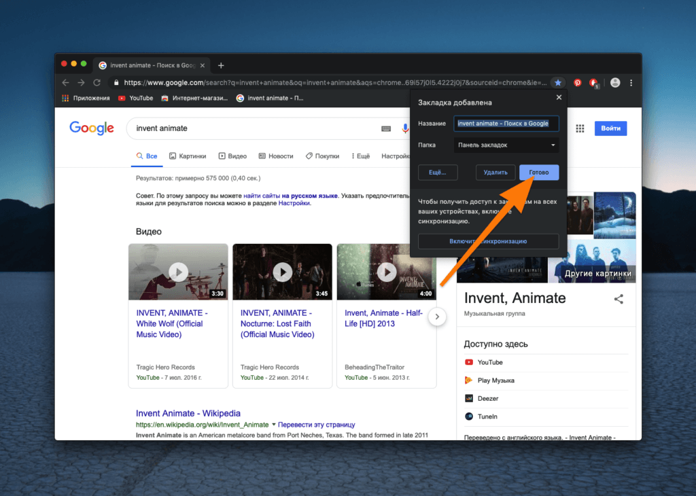
Task: Expand the Ещё search options
Action: tap(360, 156)
